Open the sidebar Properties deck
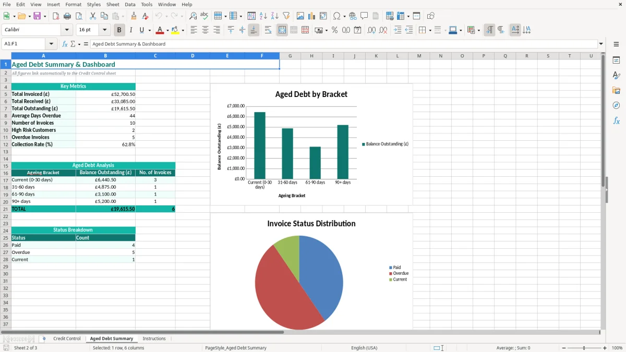626x352 pixels. (x=616, y=60)
